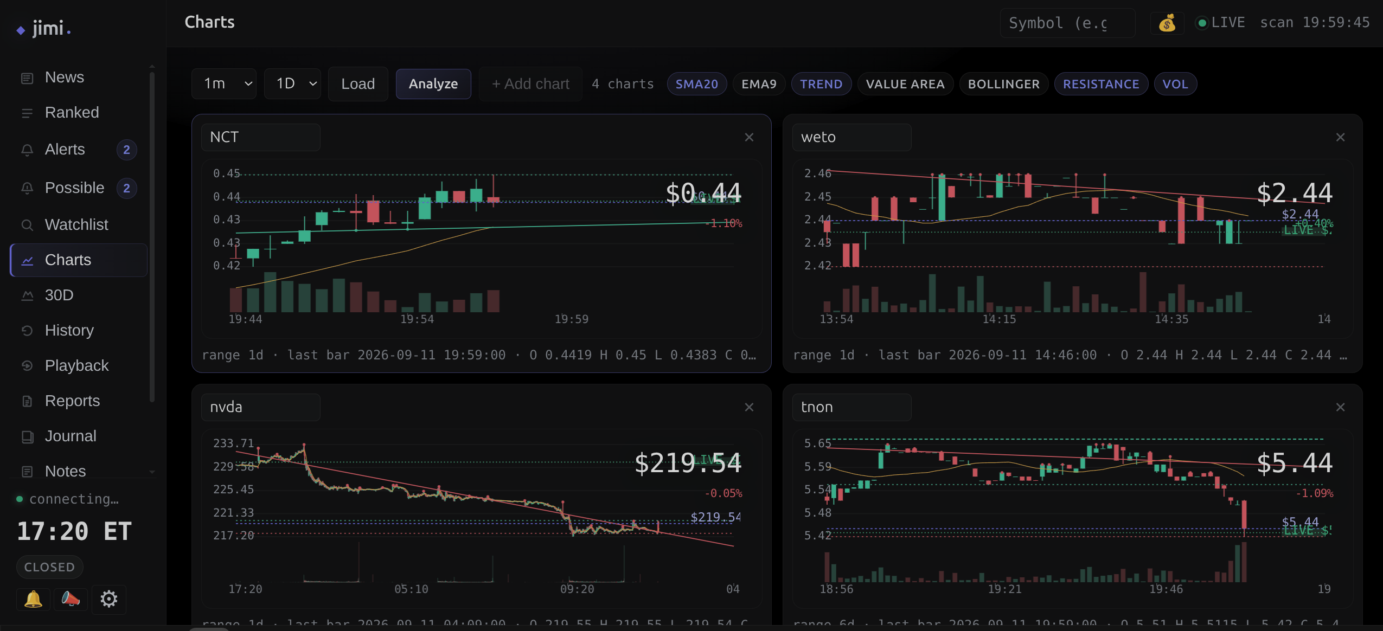Edit the nvda symbol field
Screen dimensions: 1383x631
click(x=261, y=407)
